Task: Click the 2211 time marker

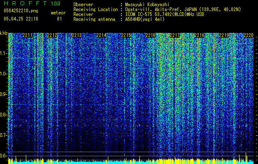Action: point(27,35)
